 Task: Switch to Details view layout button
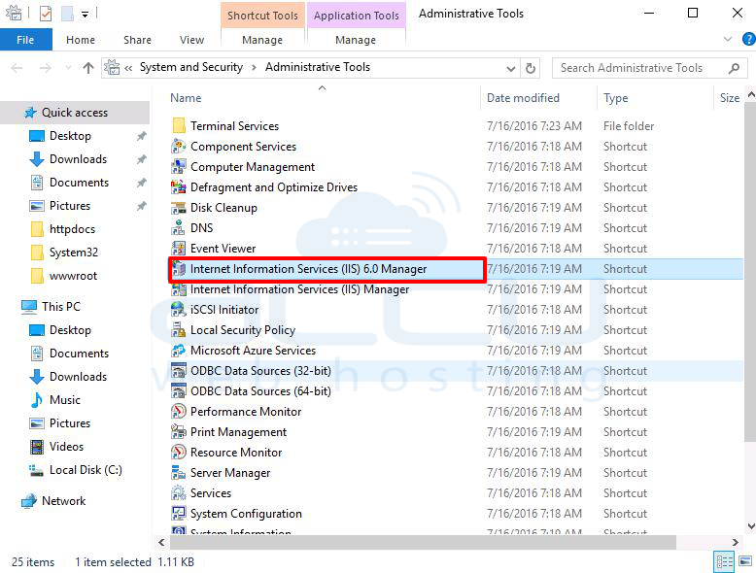click(724, 561)
